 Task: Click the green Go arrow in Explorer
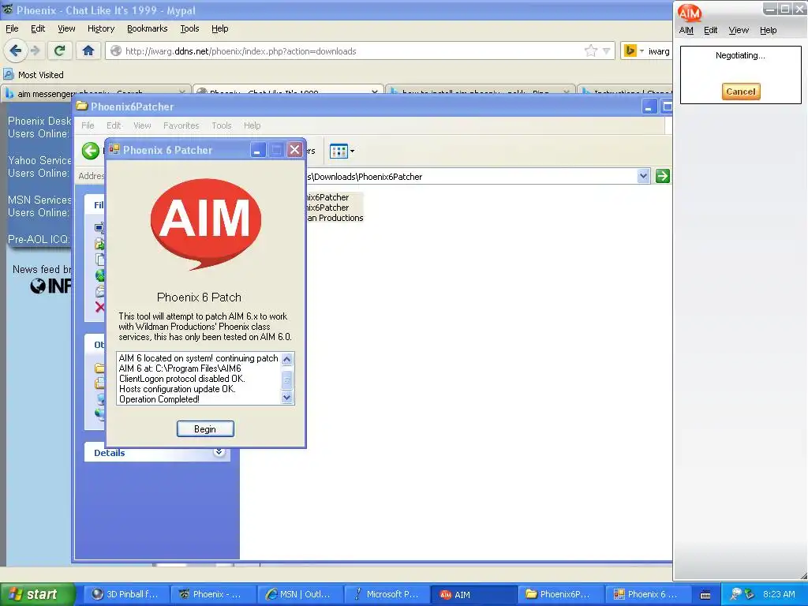coord(662,176)
